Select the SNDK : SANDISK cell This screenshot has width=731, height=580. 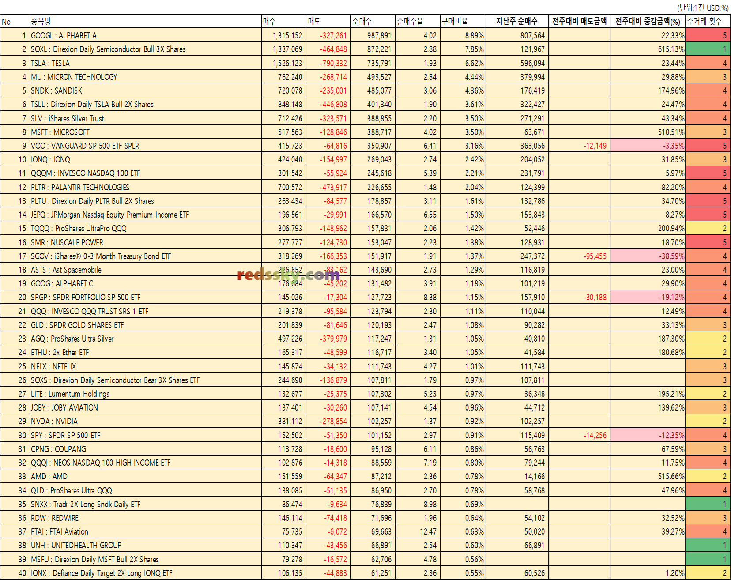(x=146, y=90)
